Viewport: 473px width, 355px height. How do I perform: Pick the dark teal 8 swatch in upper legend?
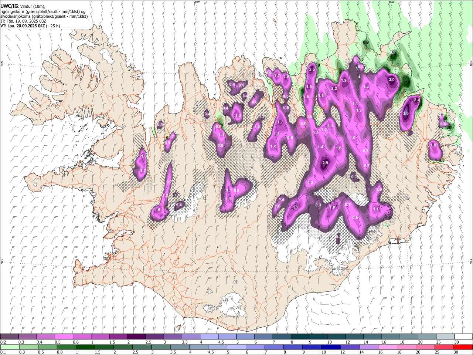299,337
